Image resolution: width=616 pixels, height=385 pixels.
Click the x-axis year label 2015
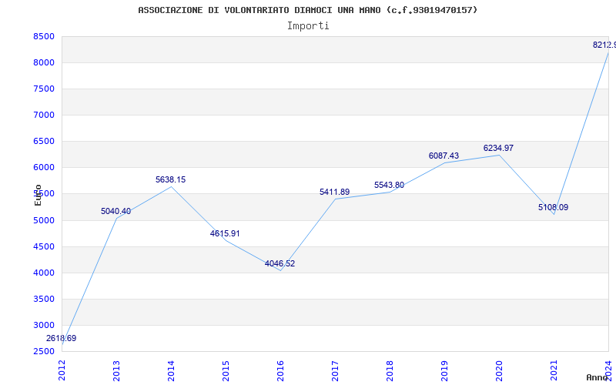pyautogui.click(x=226, y=370)
